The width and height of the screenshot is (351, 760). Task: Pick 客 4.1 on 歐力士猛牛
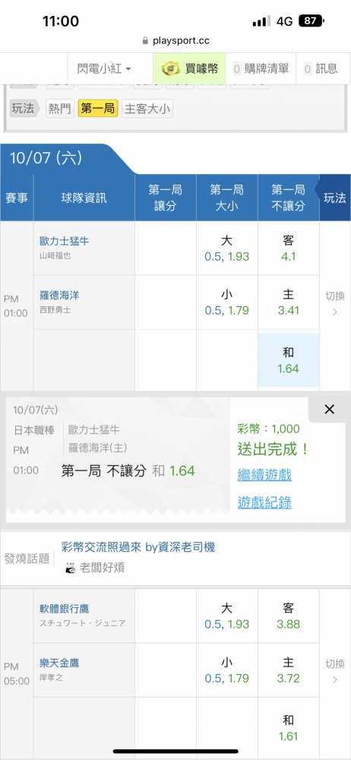coord(289,249)
